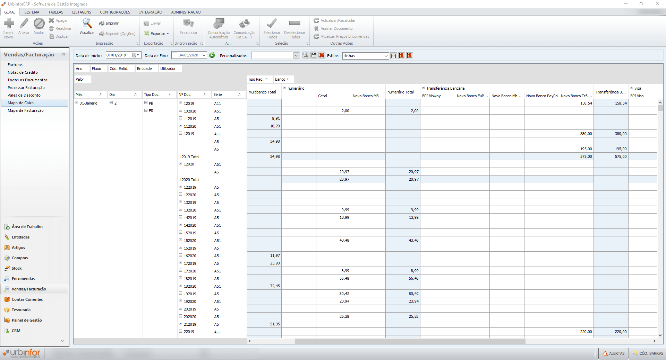The image size is (666, 360).
Task: Click the Visualizar magnifier icon
Action: coord(87,24)
